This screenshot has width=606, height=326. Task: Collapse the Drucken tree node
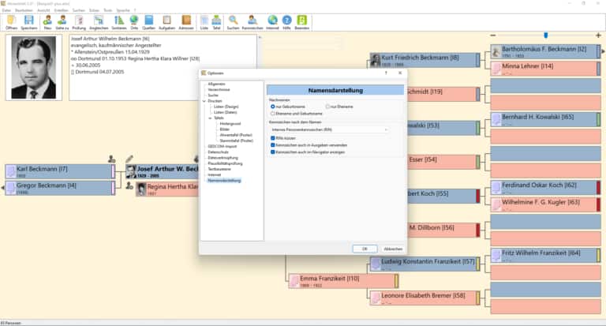click(x=204, y=101)
